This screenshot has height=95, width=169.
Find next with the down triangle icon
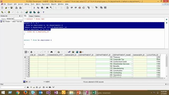coord(31,87)
